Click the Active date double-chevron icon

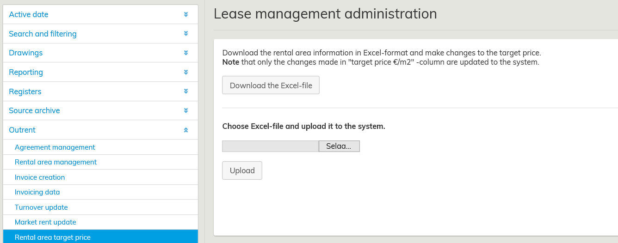click(185, 14)
